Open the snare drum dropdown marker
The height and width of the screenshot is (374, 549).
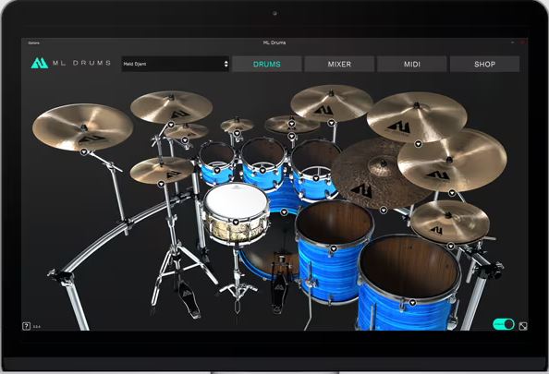[236, 222]
